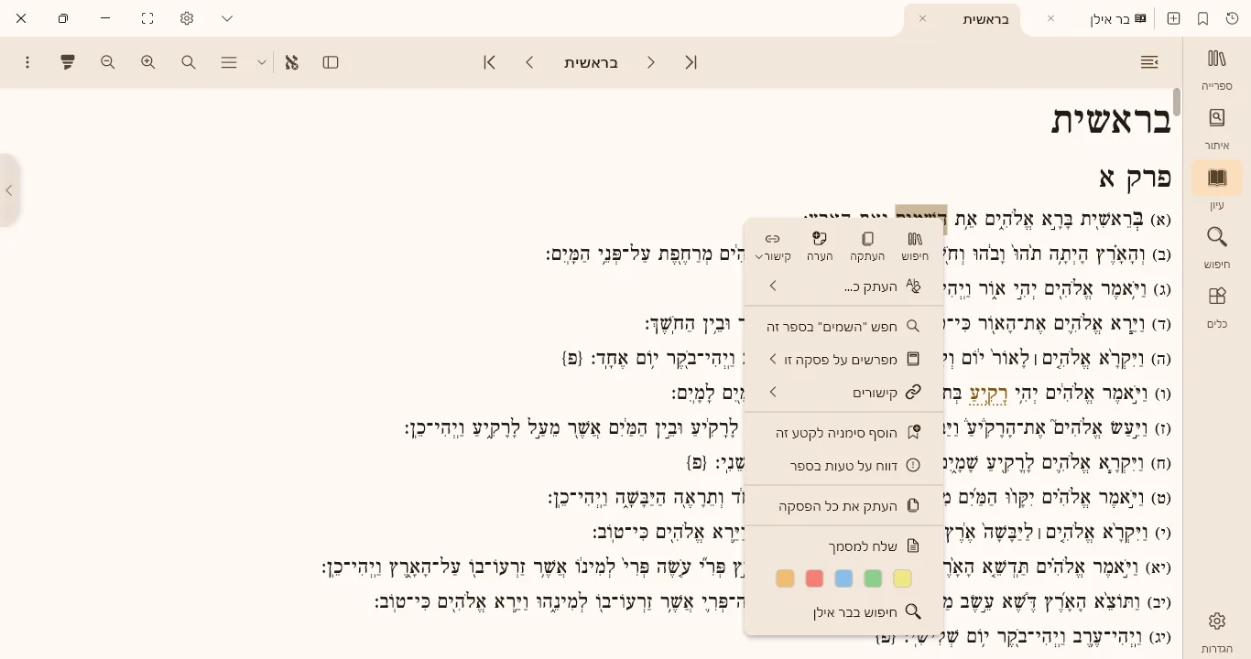This screenshot has width=1251, height=659.
Task: Go to next section arrow left of בראשית title
Action: [530, 62]
